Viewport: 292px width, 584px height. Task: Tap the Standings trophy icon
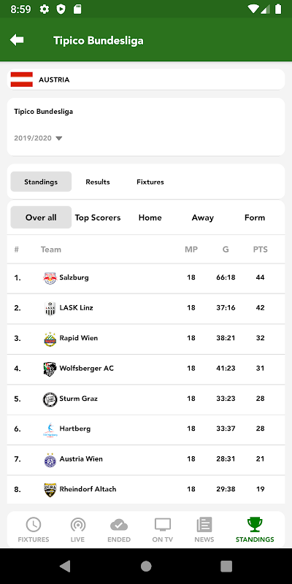pos(255,525)
